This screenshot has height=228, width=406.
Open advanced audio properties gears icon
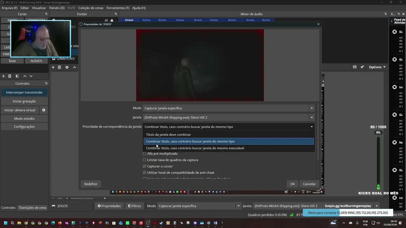[x=362, y=67]
